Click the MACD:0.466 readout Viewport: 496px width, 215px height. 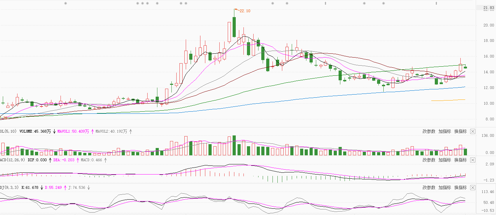[x=92, y=160]
